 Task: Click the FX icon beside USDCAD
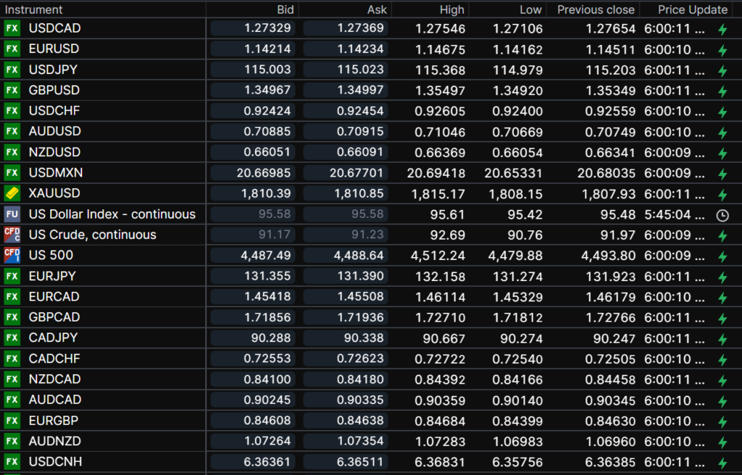pos(12,28)
